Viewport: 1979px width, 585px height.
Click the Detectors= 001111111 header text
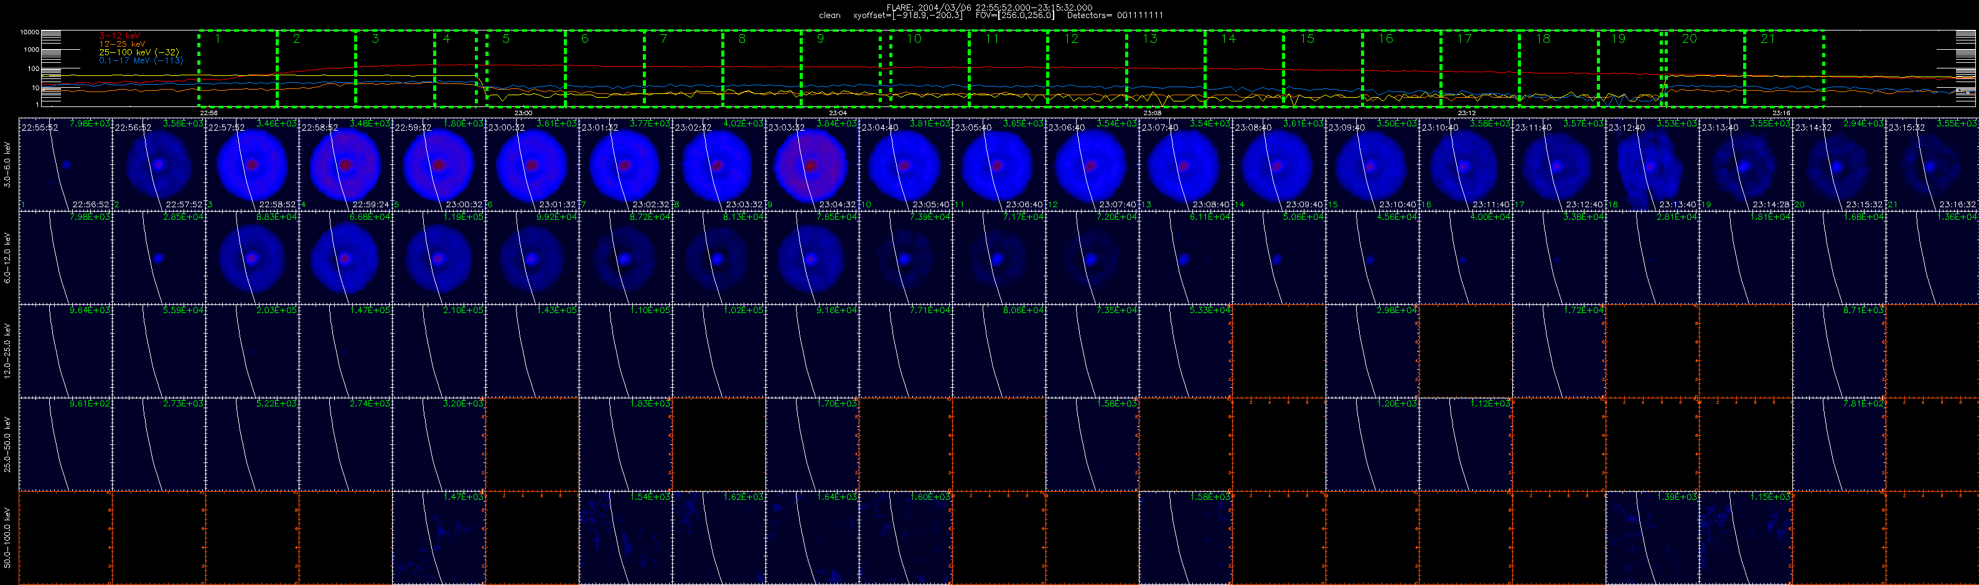click(1115, 16)
